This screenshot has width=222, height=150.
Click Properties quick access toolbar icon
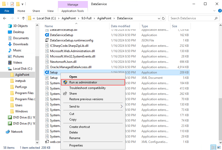[x=12, y=4]
